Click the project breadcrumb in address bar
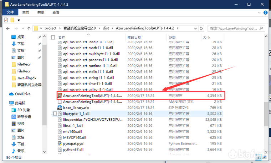The height and width of the screenshot is (163, 271). pos(50,28)
